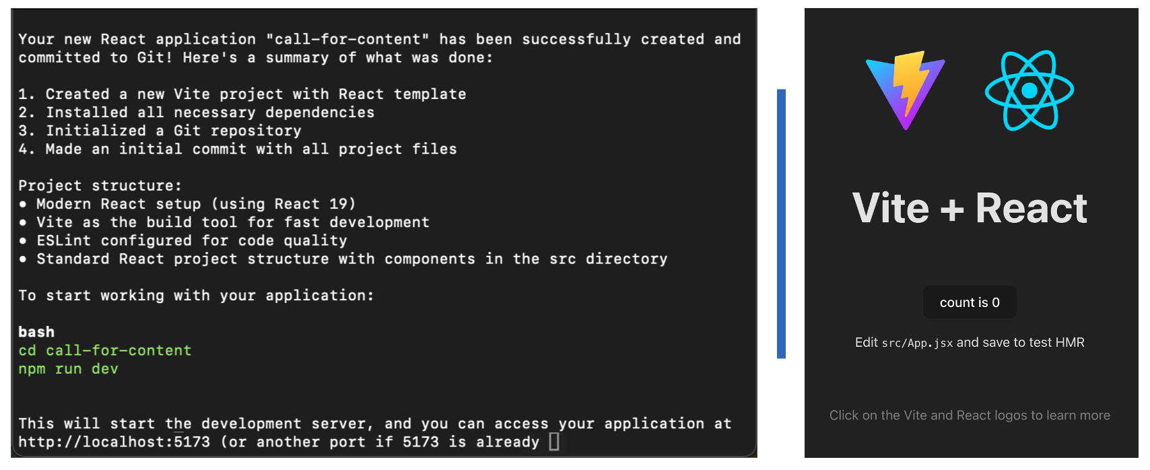
Task: Select the 'Click on the Vite and React logos' hint
Action: point(970,415)
